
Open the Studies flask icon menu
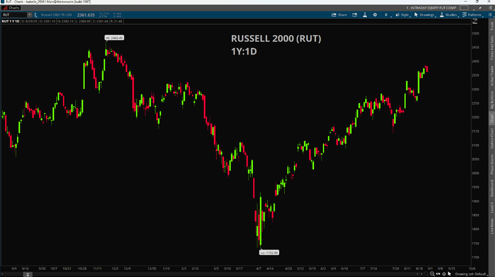point(448,15)
